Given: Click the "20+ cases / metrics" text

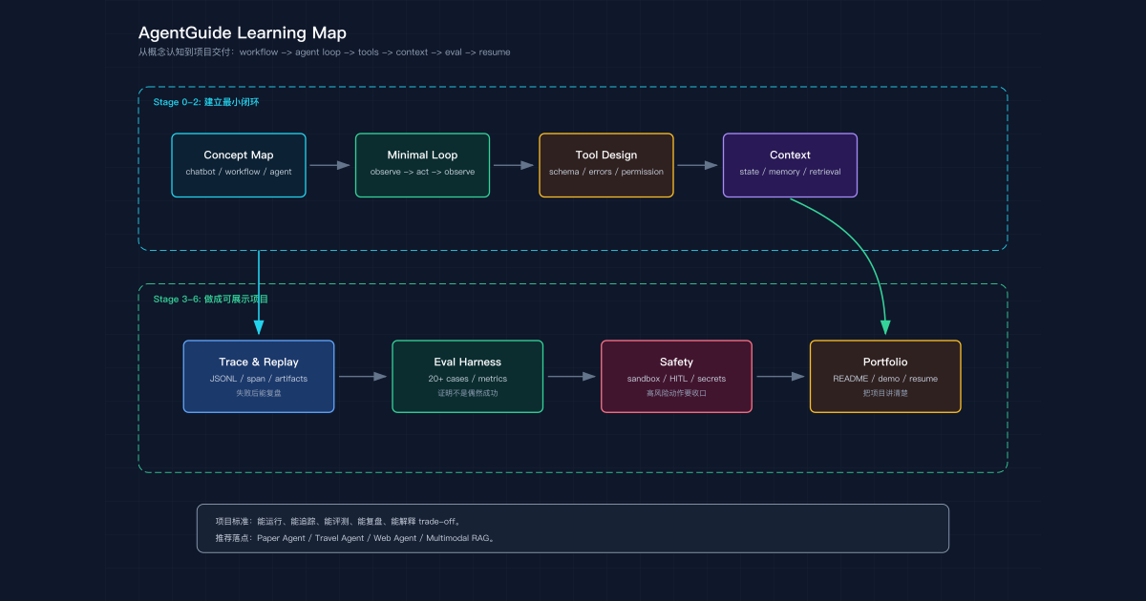Looking at the screenshot, I should click(x=467, y=379).
